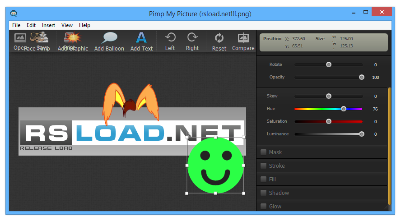Click the Luminance label text

tap(278, 134)
